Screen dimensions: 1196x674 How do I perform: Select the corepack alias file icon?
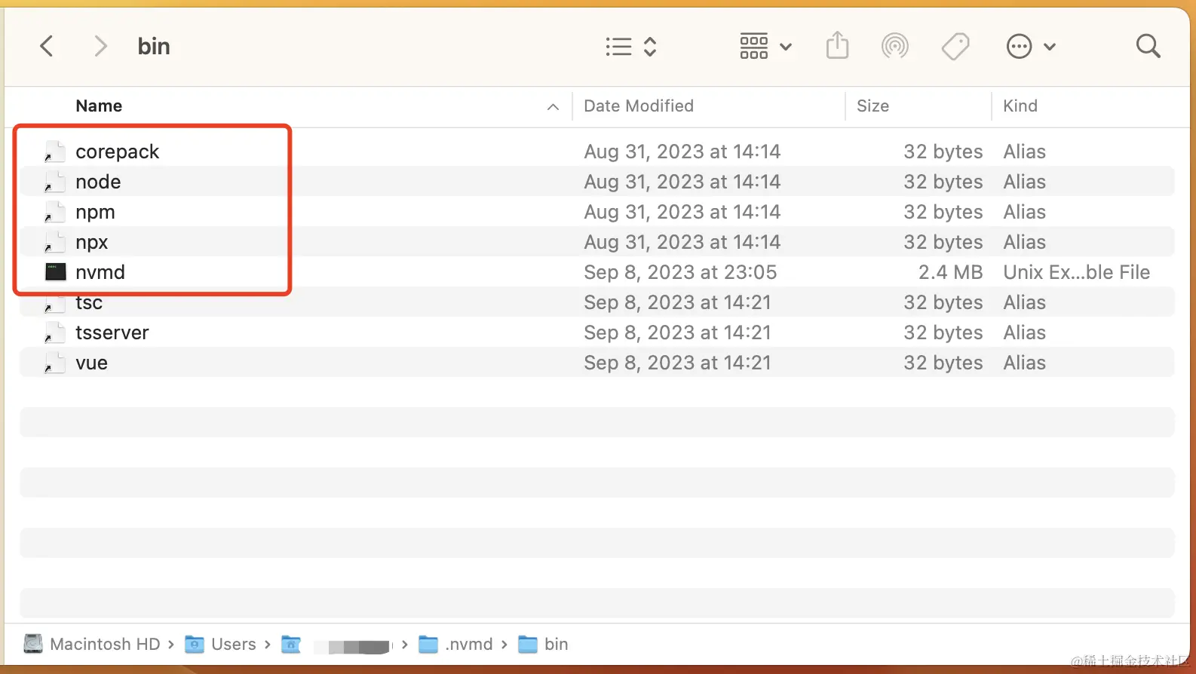55,152
